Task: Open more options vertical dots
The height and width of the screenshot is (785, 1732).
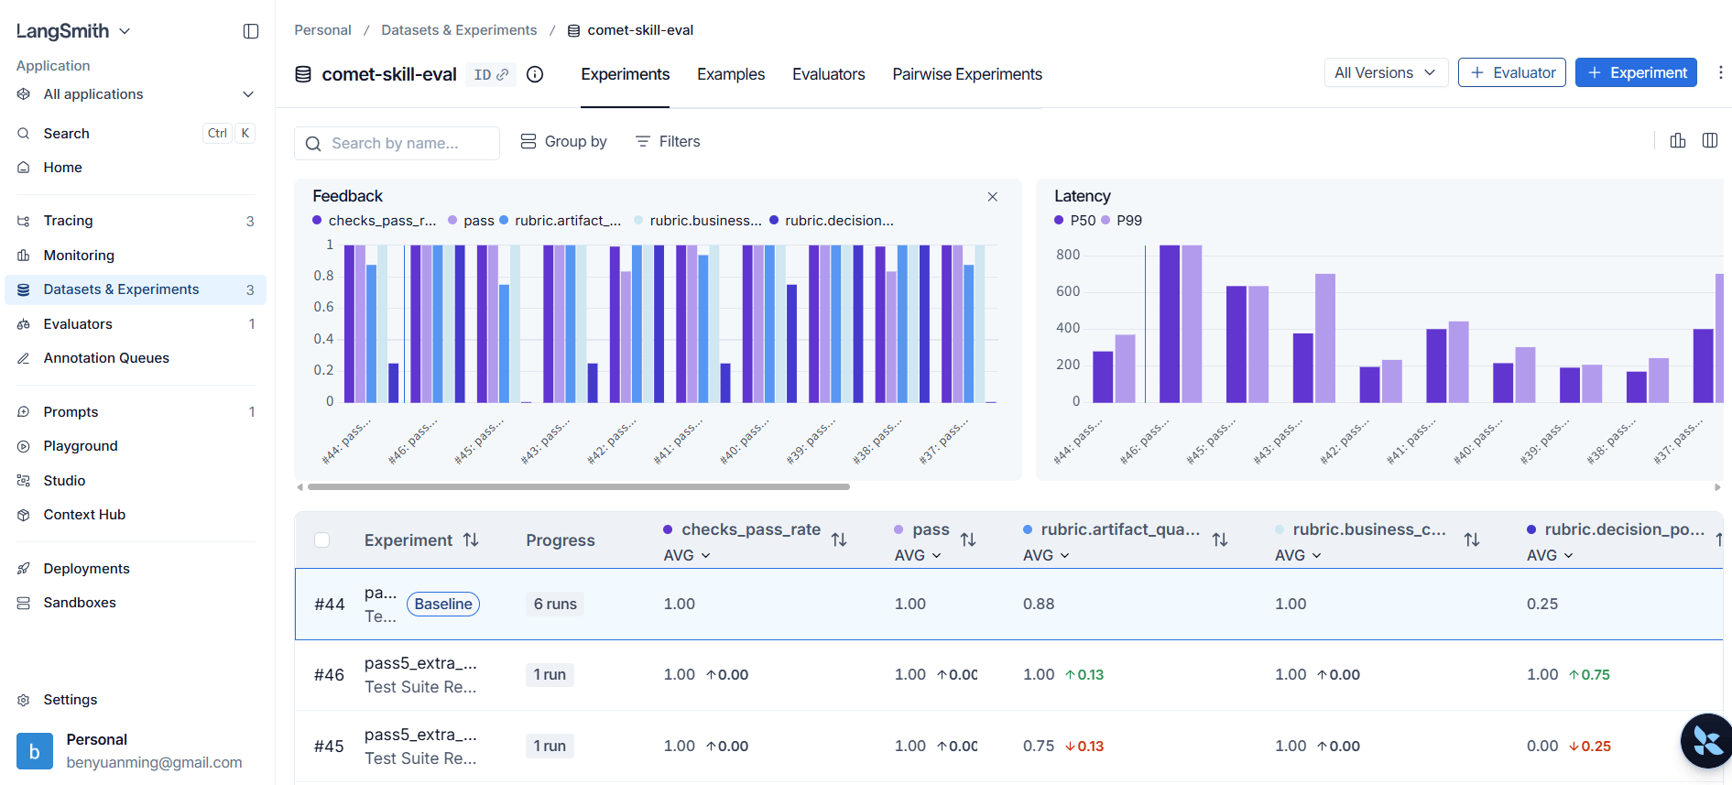Action: 1720,72
